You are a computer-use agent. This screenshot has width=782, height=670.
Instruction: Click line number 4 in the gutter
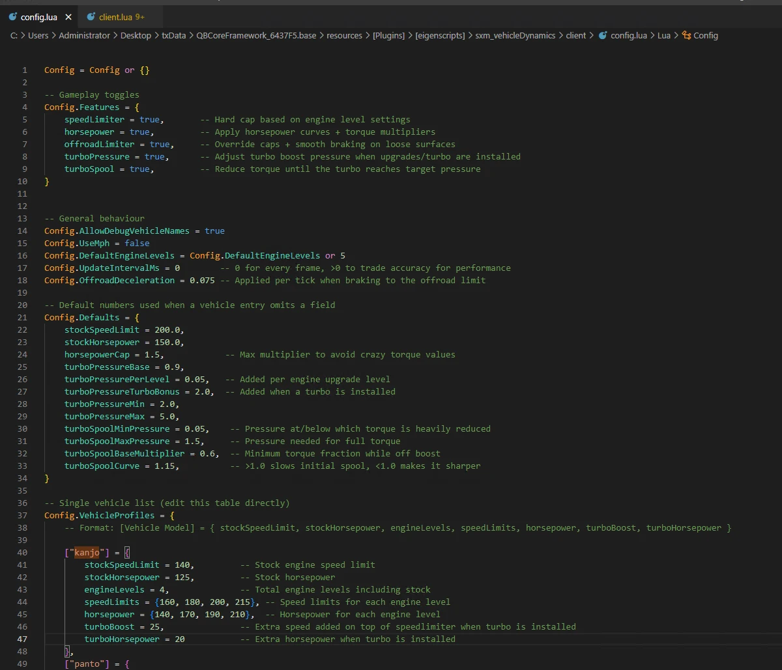click(x=25, y=107)
